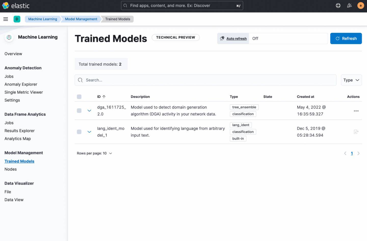Expand details for dga_1611725_2.0 row
This screenshot has height=241, width=367.
[x=89, y=111]
